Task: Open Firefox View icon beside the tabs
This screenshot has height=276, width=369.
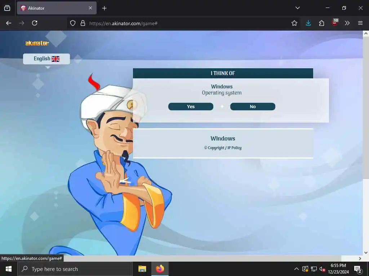Action: coord(7,8)
